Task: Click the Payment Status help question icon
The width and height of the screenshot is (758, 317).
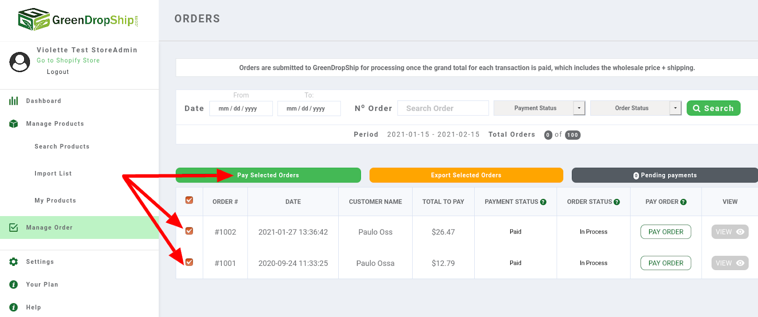Action: [543, 202]
